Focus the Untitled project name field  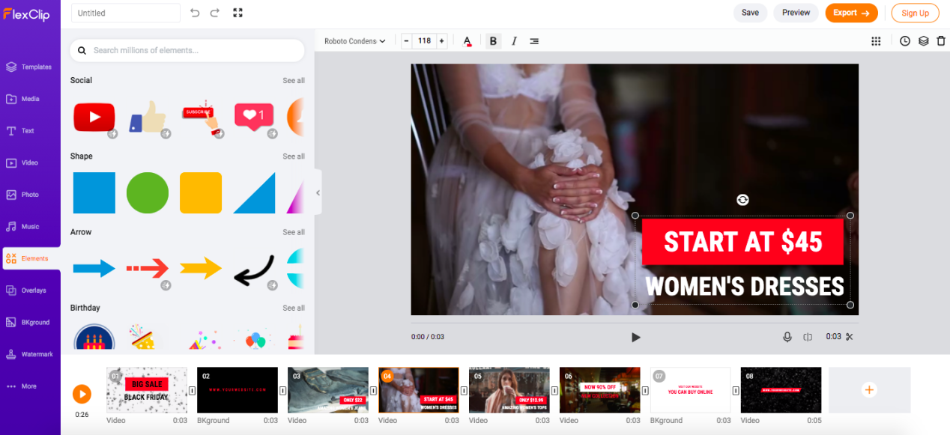tap(126, 13)
